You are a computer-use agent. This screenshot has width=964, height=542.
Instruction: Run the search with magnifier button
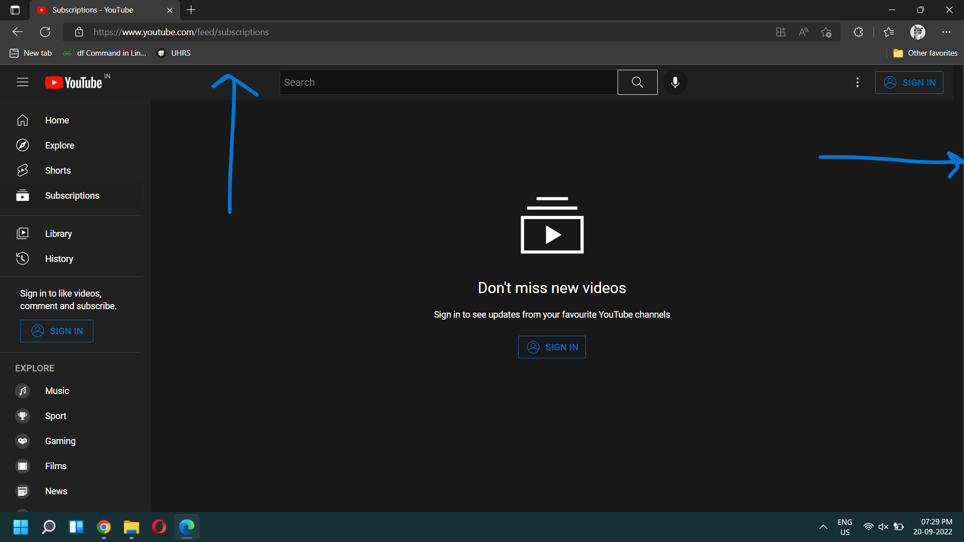[637, 82]
